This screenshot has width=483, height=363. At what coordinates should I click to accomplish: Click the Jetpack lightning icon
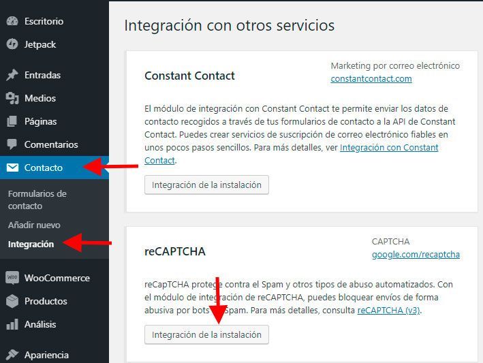click(x=12, y=44)
